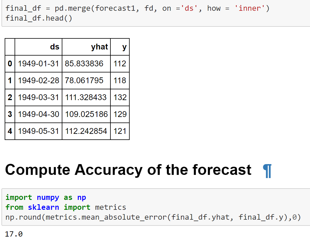Click the yhat value 85.833836
This screenshot has height=245, width=310.
pyautogui.click(x=84, y=63)
